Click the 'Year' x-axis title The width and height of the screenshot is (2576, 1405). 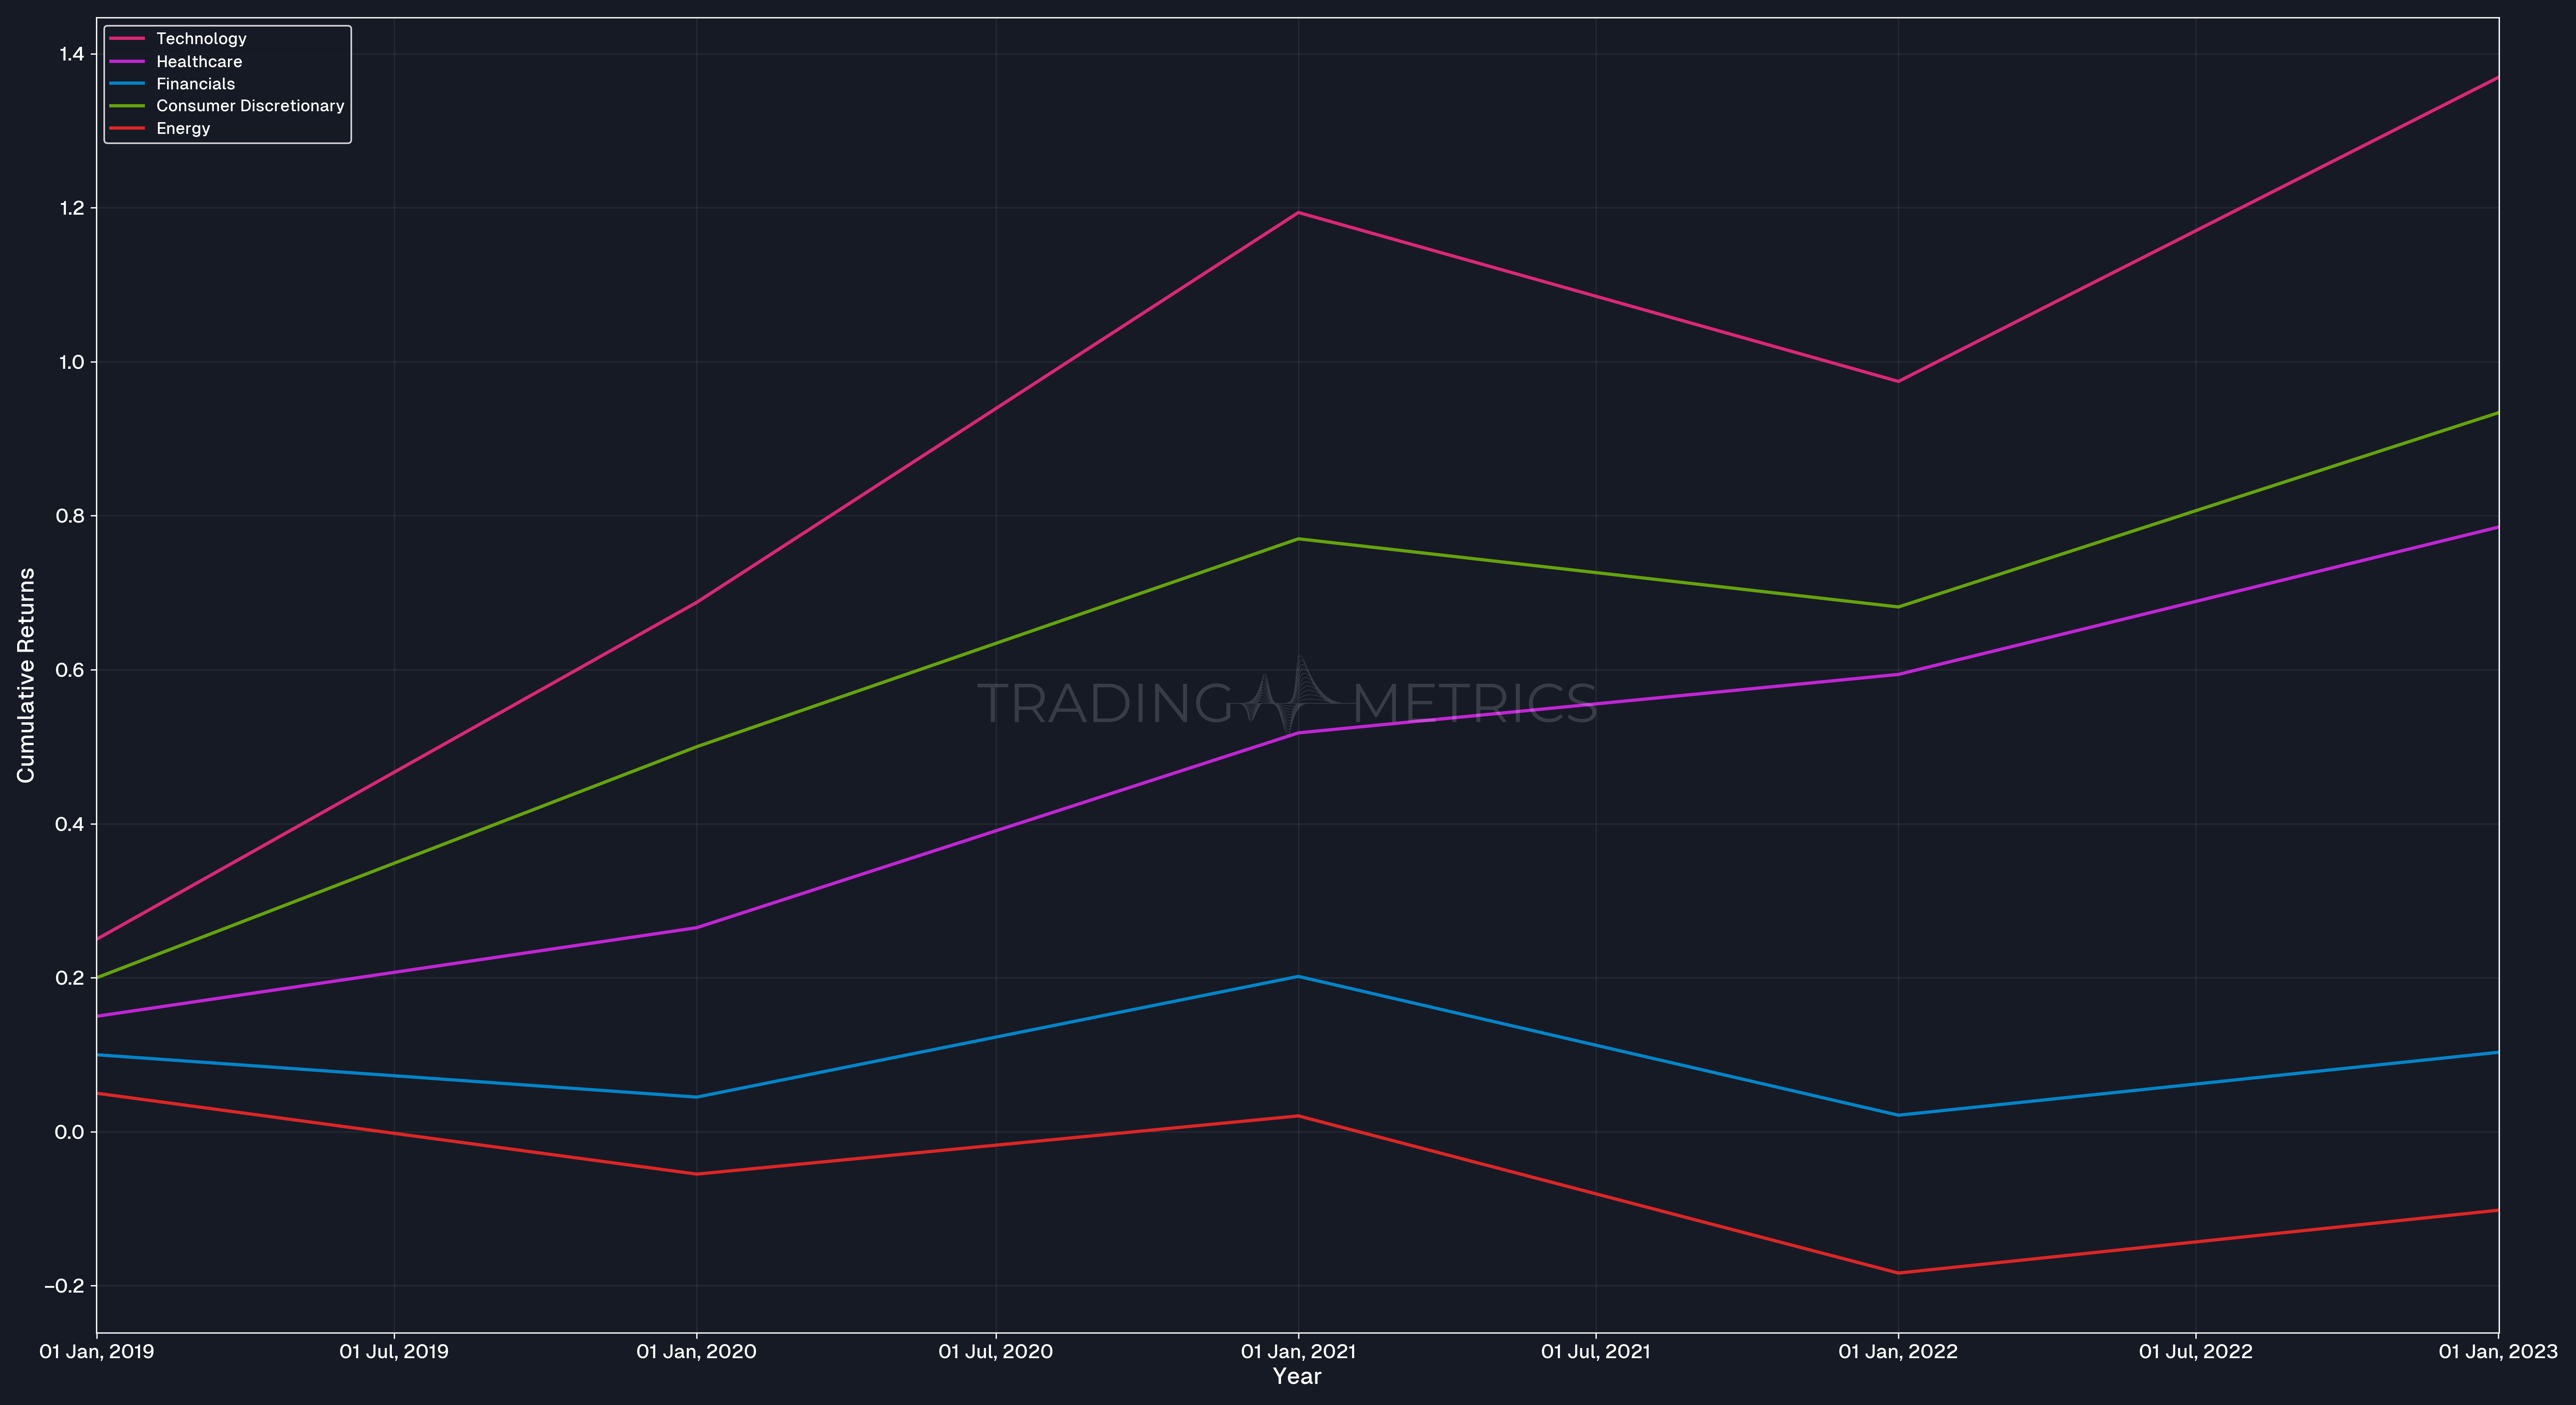click(1297, 1377)
